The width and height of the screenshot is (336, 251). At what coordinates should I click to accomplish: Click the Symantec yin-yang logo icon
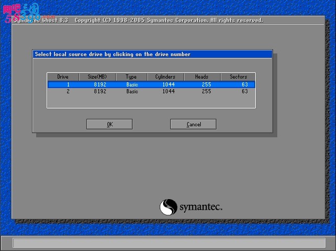coord(168,207)
